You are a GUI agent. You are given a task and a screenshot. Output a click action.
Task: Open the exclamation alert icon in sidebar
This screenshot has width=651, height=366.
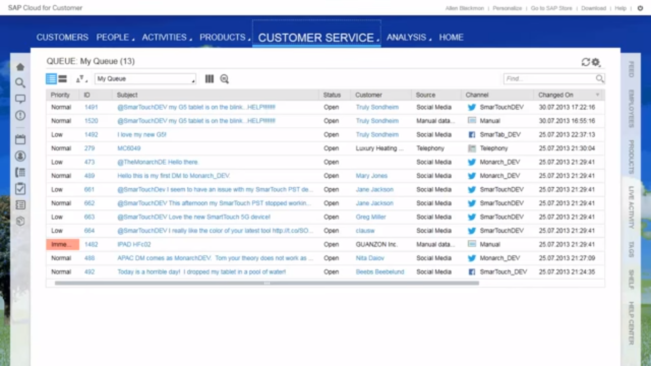pos(20,115)
